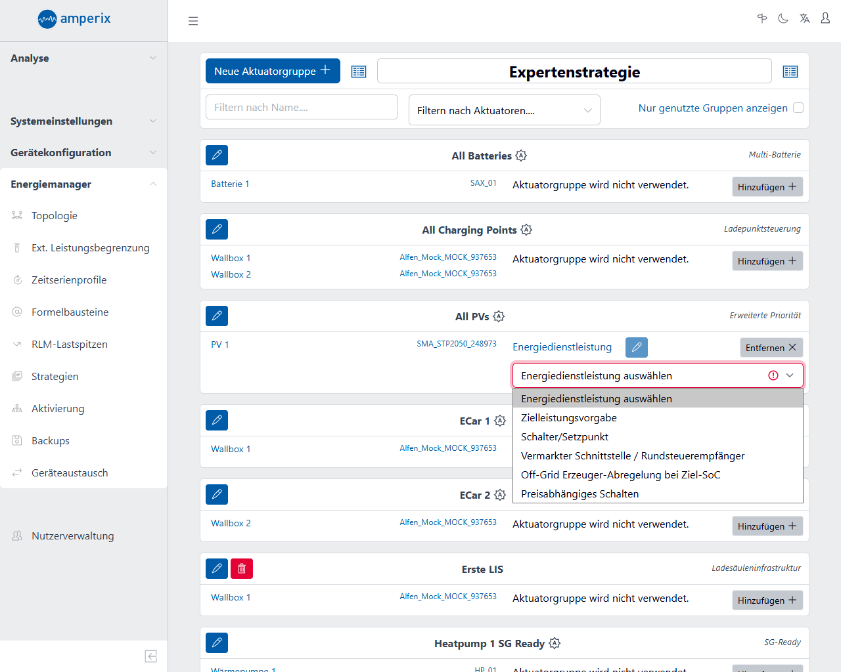This screenshot has height=672, width=841.
Task: Expand the Gerätekonfiguration section
Action: pos(83,153)
